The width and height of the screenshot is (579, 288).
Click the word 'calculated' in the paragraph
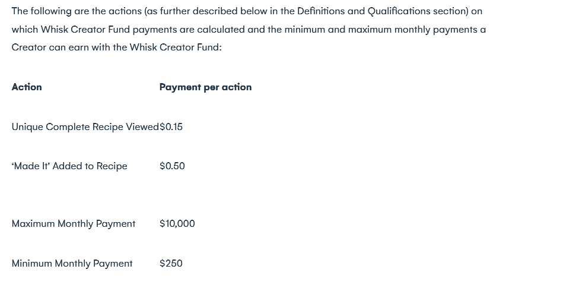221,30
